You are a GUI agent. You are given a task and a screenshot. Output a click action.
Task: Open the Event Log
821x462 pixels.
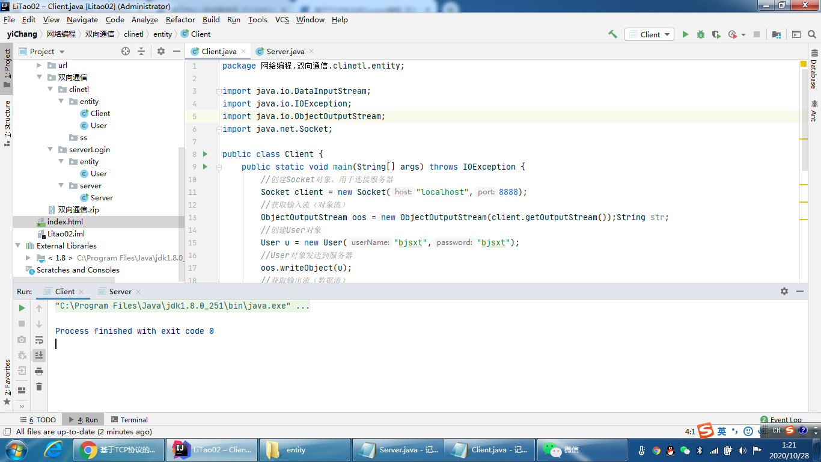pyautogui.click(x=781, y=419)
